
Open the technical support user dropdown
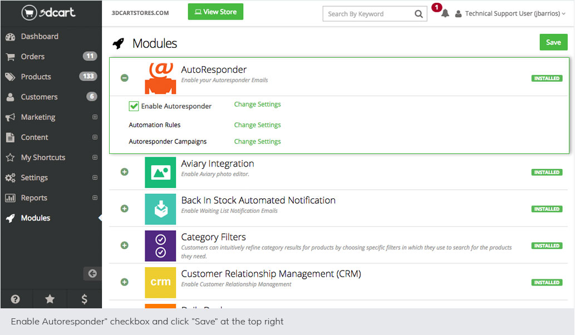[x=510, y=14]
